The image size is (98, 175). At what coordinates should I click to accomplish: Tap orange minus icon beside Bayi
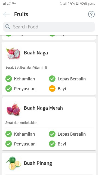tap(52, 89)
